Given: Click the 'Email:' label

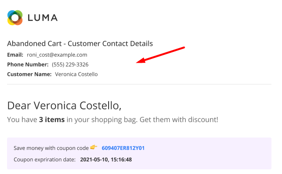Looking at the screenshot, I should point(15,55).
